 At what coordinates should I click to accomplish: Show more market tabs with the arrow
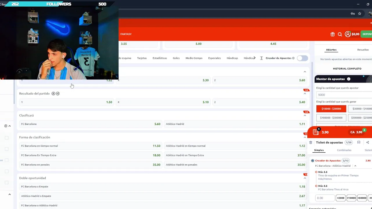255,58
